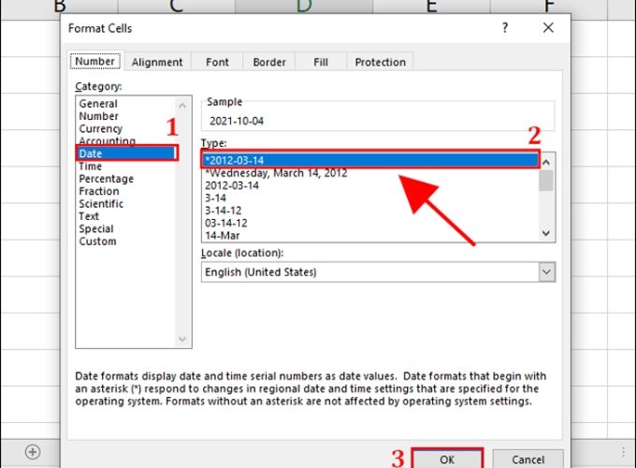The width and height of the screenshot is (636, 468).
Task: Click the Type list scrollbar thumb
Action: (x=546, y=181)
